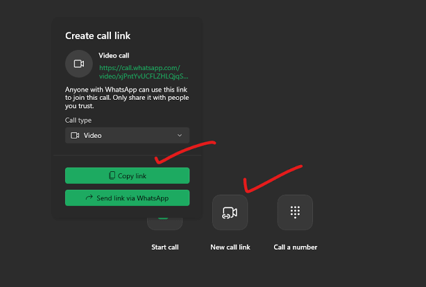Click Send link via WhatsApp button
Viewport: 426px width, 287px height.
coord(127,198)
